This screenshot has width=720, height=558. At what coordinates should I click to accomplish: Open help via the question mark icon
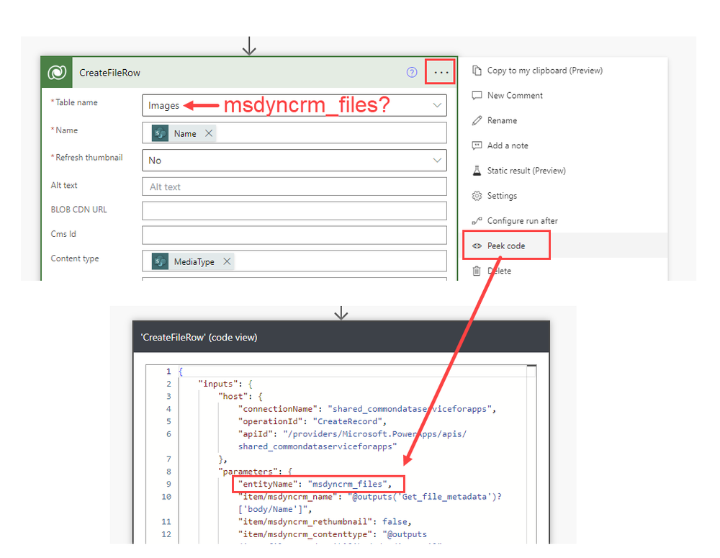point(411,72)
